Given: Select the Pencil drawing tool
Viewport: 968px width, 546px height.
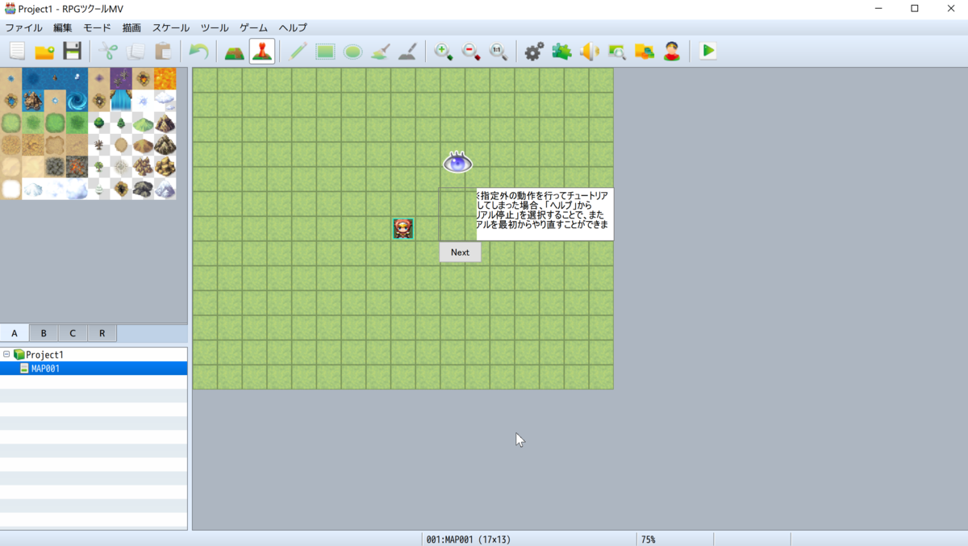Looking at the screenshot, I should pos(298,51).
